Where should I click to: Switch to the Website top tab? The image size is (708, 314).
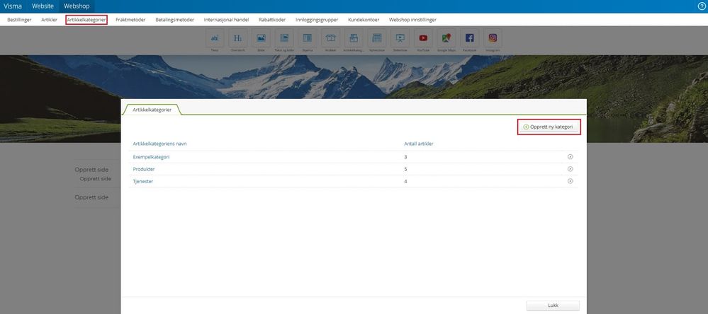click(x=43, y=6)
